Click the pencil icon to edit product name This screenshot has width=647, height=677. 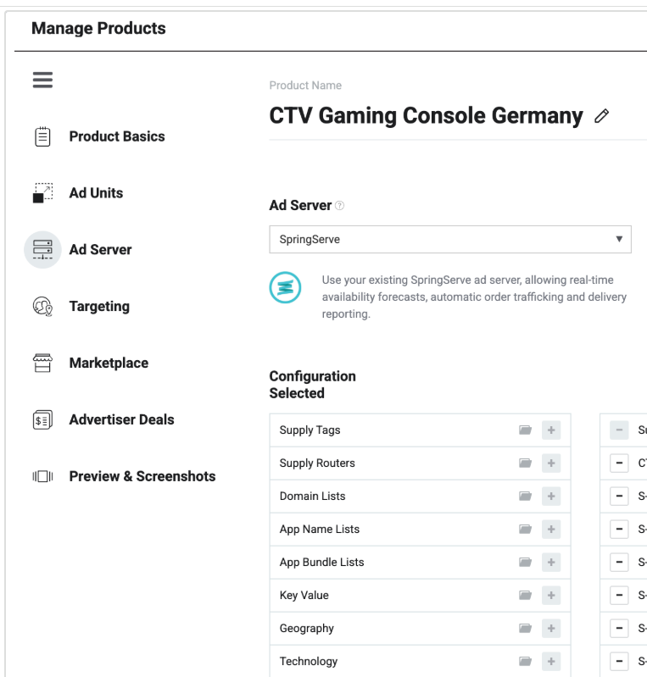click(x=602, y=117)
